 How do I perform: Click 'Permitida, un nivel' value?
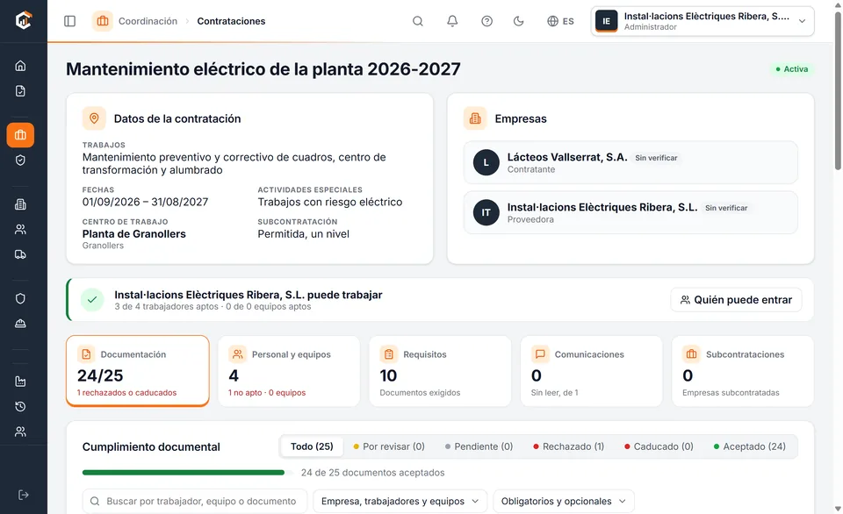coord(303,233)
